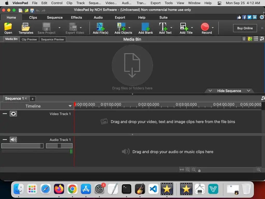Screen dimensions: 265x199
Task: Click the thumbs-up like icon
Action: point(239,17)
